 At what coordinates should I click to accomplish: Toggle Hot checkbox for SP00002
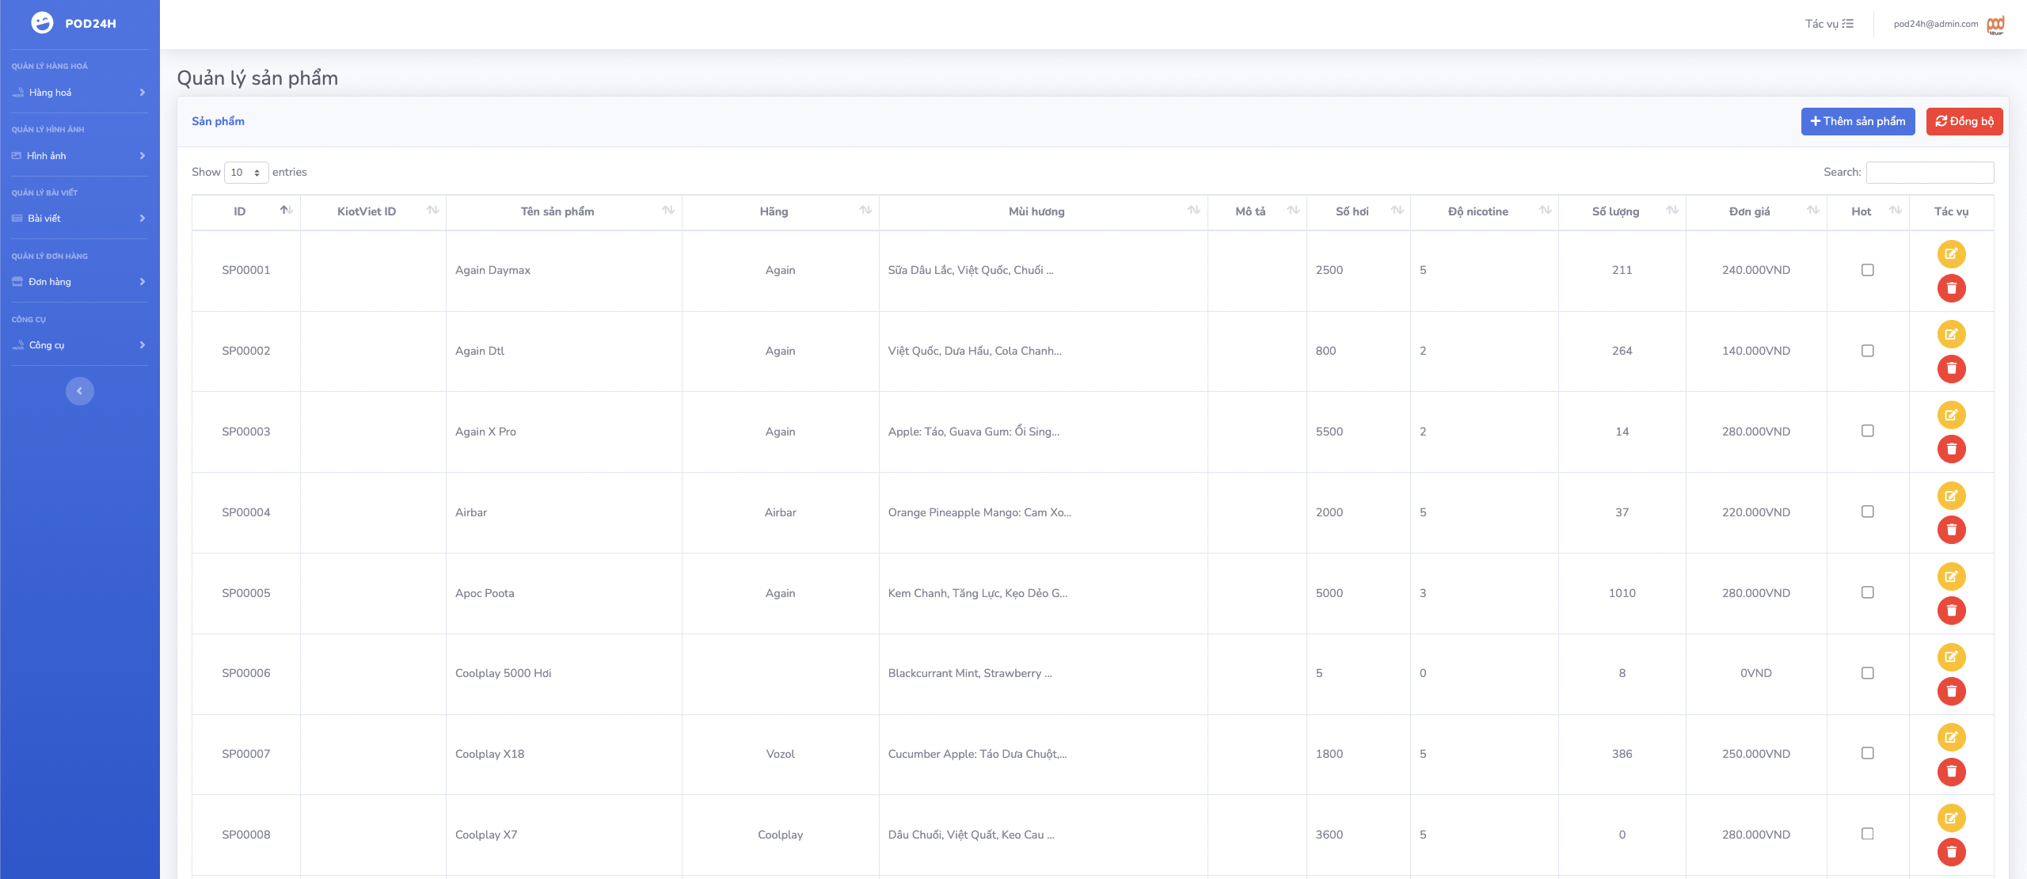click(x=1867, y=351)
